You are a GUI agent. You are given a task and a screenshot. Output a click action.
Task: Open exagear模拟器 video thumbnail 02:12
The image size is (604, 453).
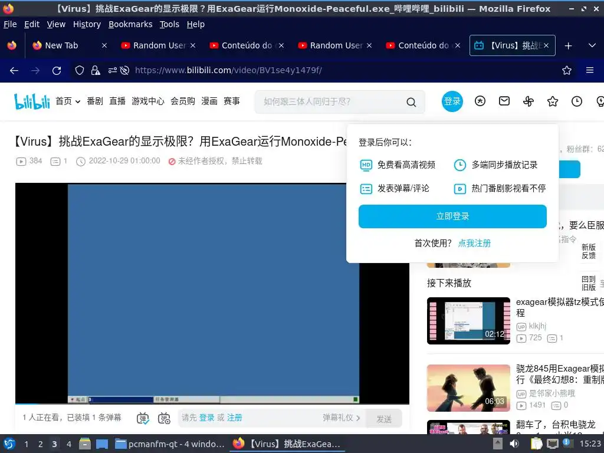468,320
